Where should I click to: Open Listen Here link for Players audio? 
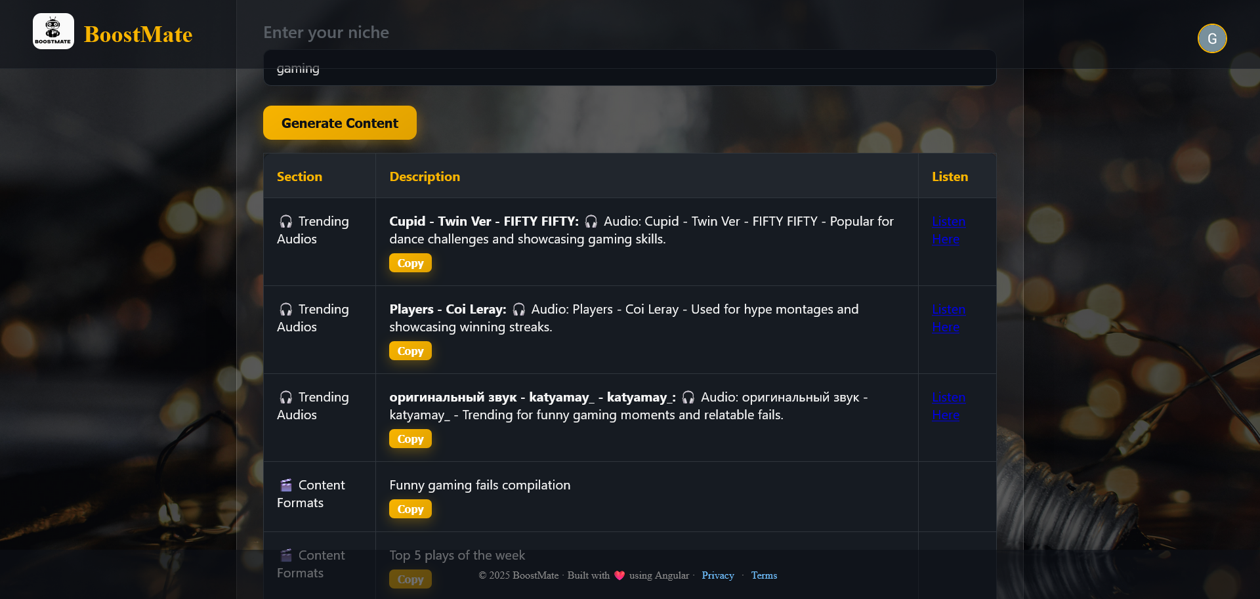(948, 318)
